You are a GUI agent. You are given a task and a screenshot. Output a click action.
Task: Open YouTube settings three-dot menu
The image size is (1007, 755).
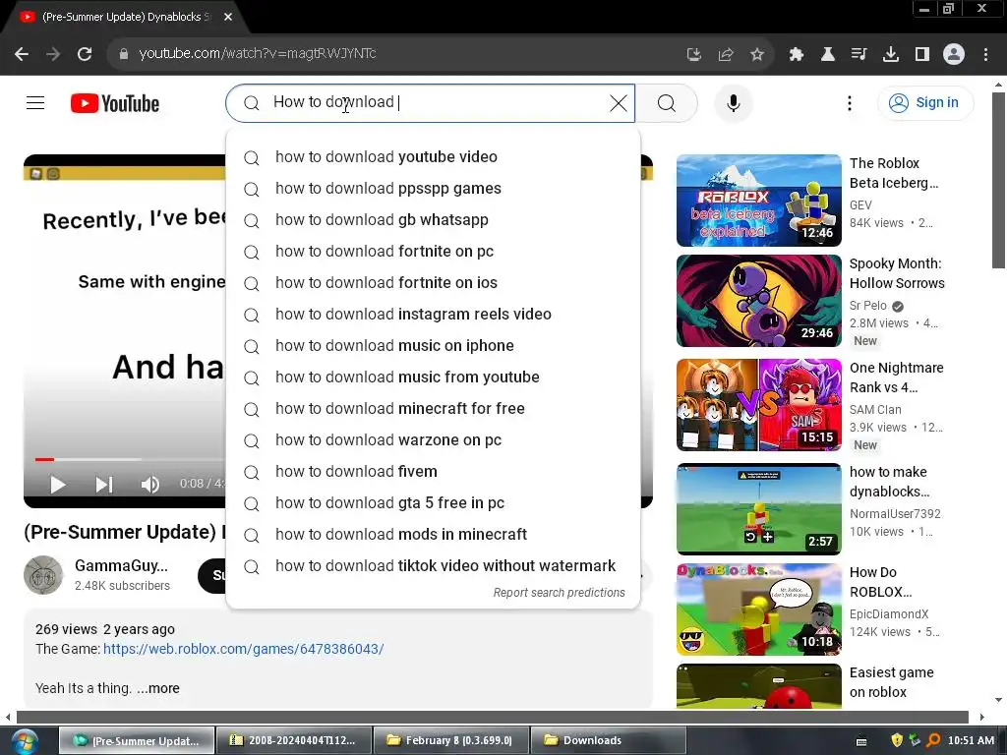click(849, 102)
